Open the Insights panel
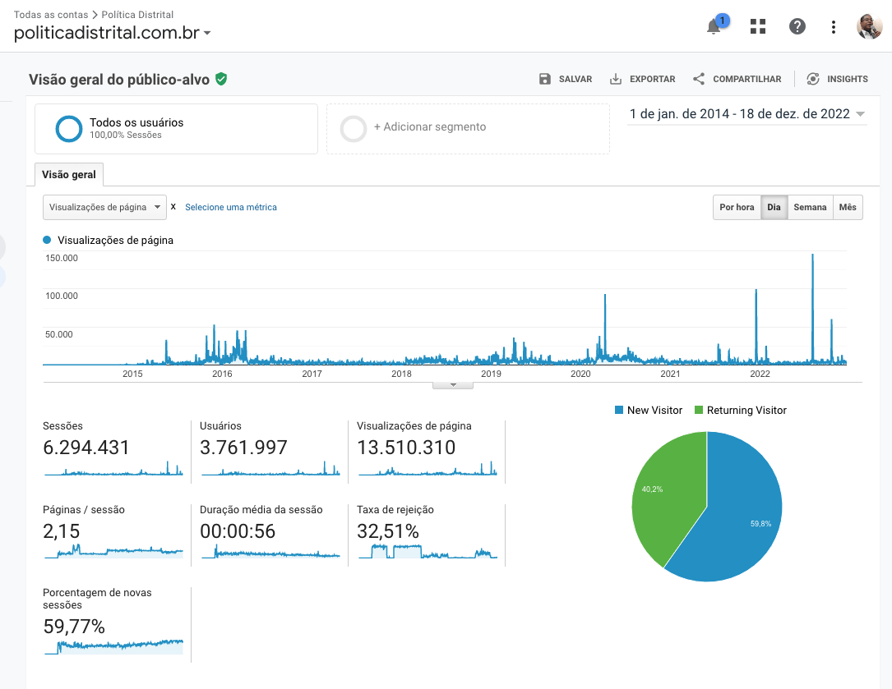 click(x=837, y=79)
